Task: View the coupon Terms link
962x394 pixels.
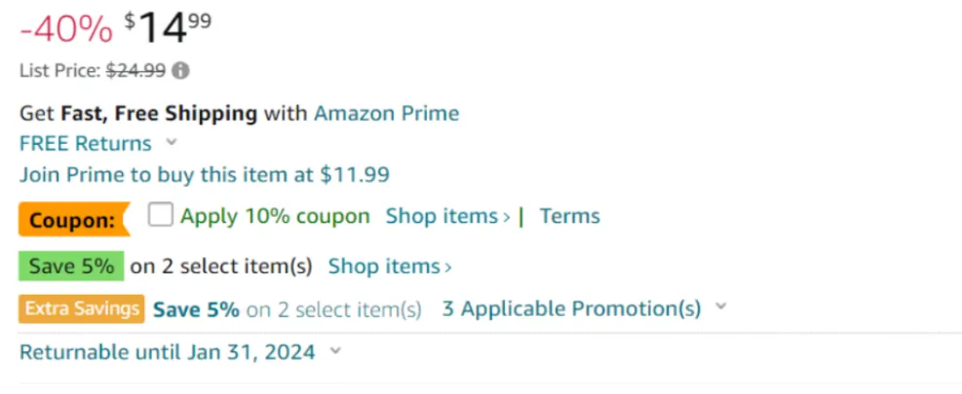Action: (x=570, y=216)
